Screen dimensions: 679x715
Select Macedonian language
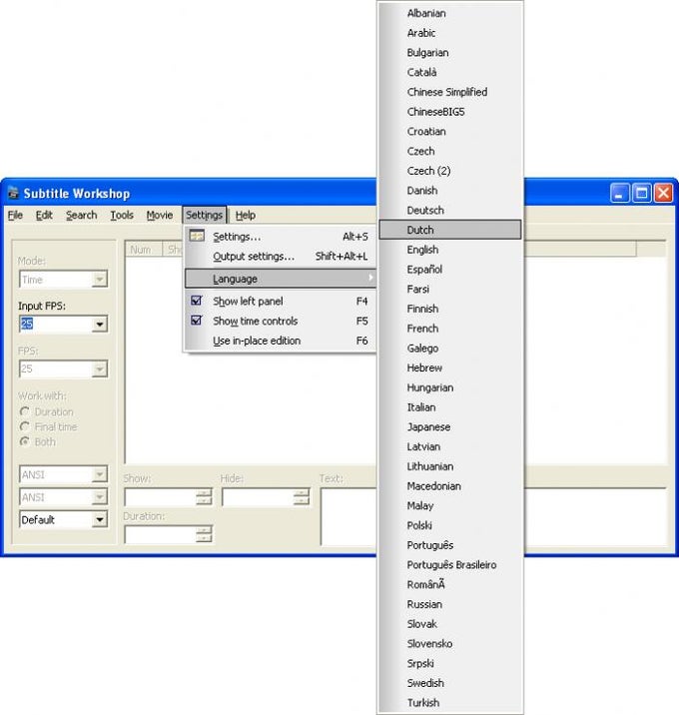pos(450,485)
